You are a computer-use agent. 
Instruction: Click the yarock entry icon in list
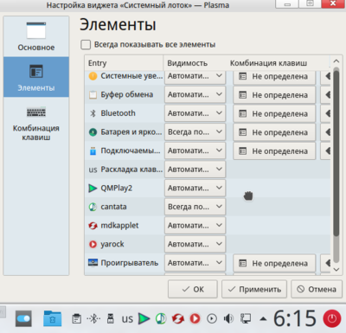pyautogui.click(x=93, y=245)
